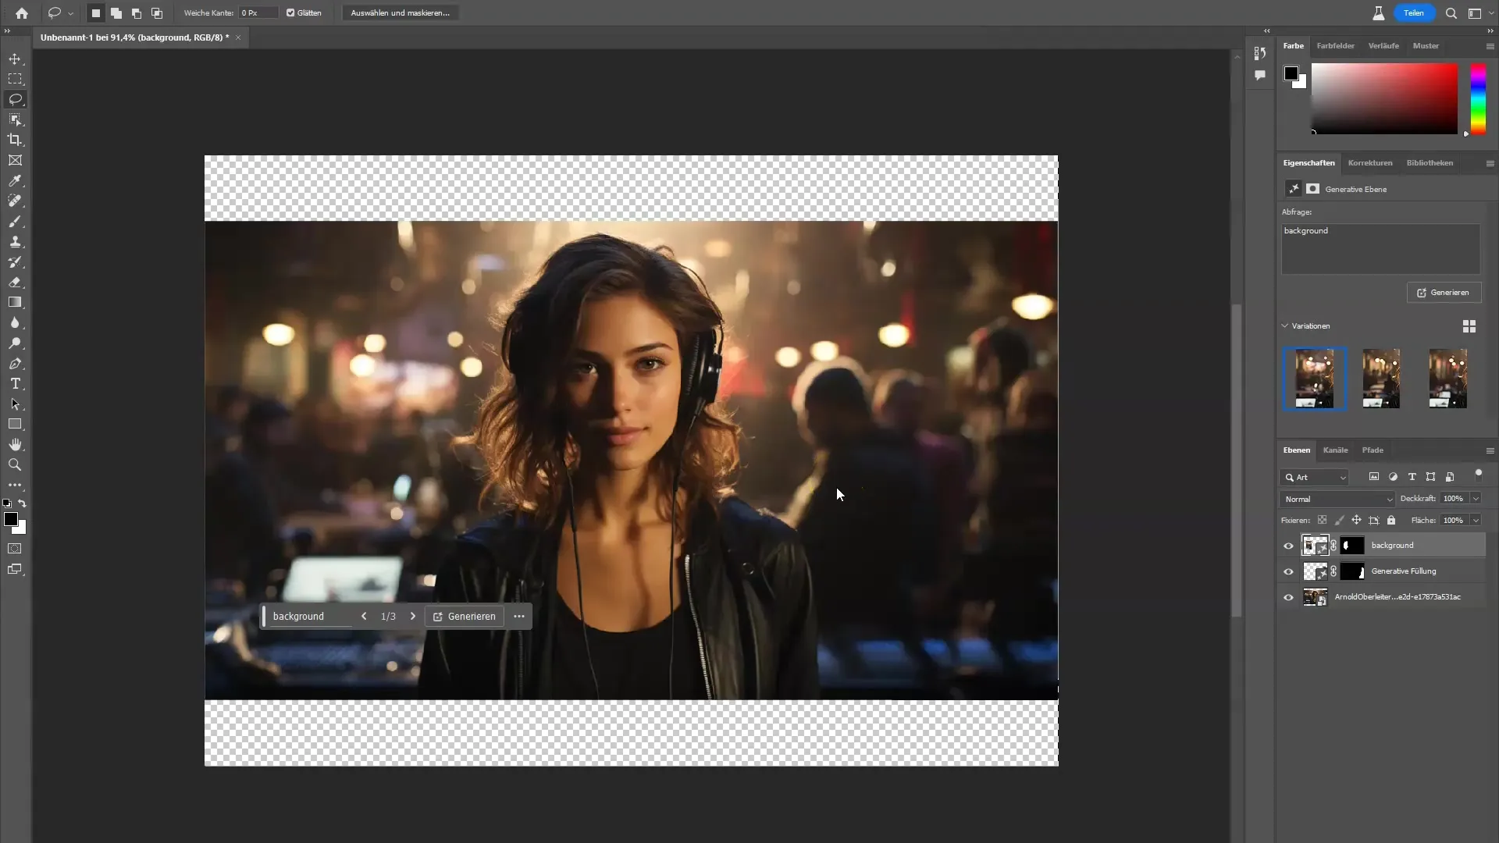Select the Zoom tool
1499x843 pixels.
click(x=15, y=464)
